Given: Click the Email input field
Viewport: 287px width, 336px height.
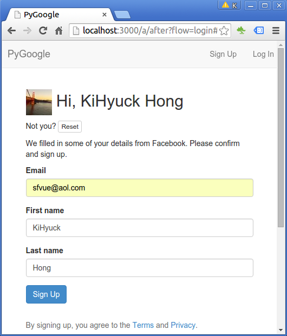Looking at the screenshot, I should 140,188.
